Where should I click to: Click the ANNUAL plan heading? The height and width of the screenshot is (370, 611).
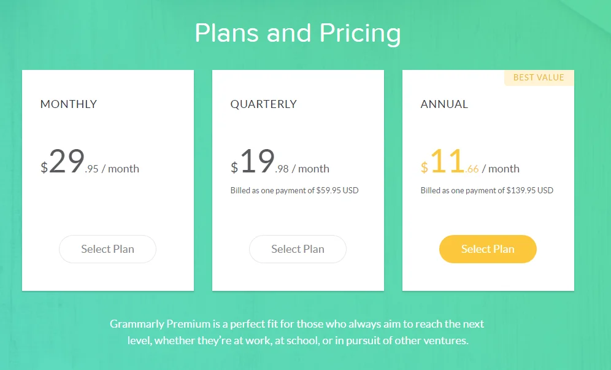(444, 104)
